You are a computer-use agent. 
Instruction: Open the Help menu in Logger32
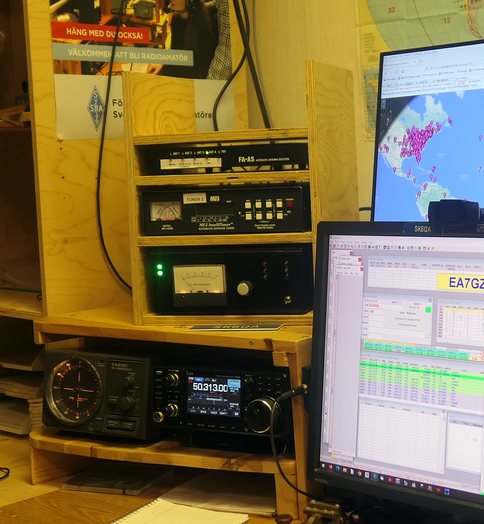coord(371,243)
